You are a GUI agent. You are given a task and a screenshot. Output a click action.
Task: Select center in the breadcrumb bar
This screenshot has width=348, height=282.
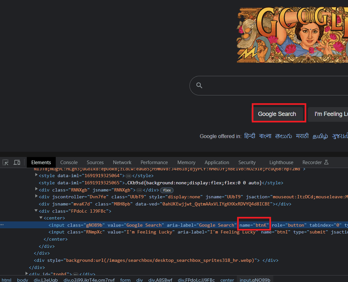pyautogui.click(x=227, y=280)
